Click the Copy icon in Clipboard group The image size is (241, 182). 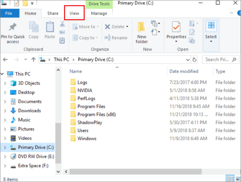coord(34,27)
